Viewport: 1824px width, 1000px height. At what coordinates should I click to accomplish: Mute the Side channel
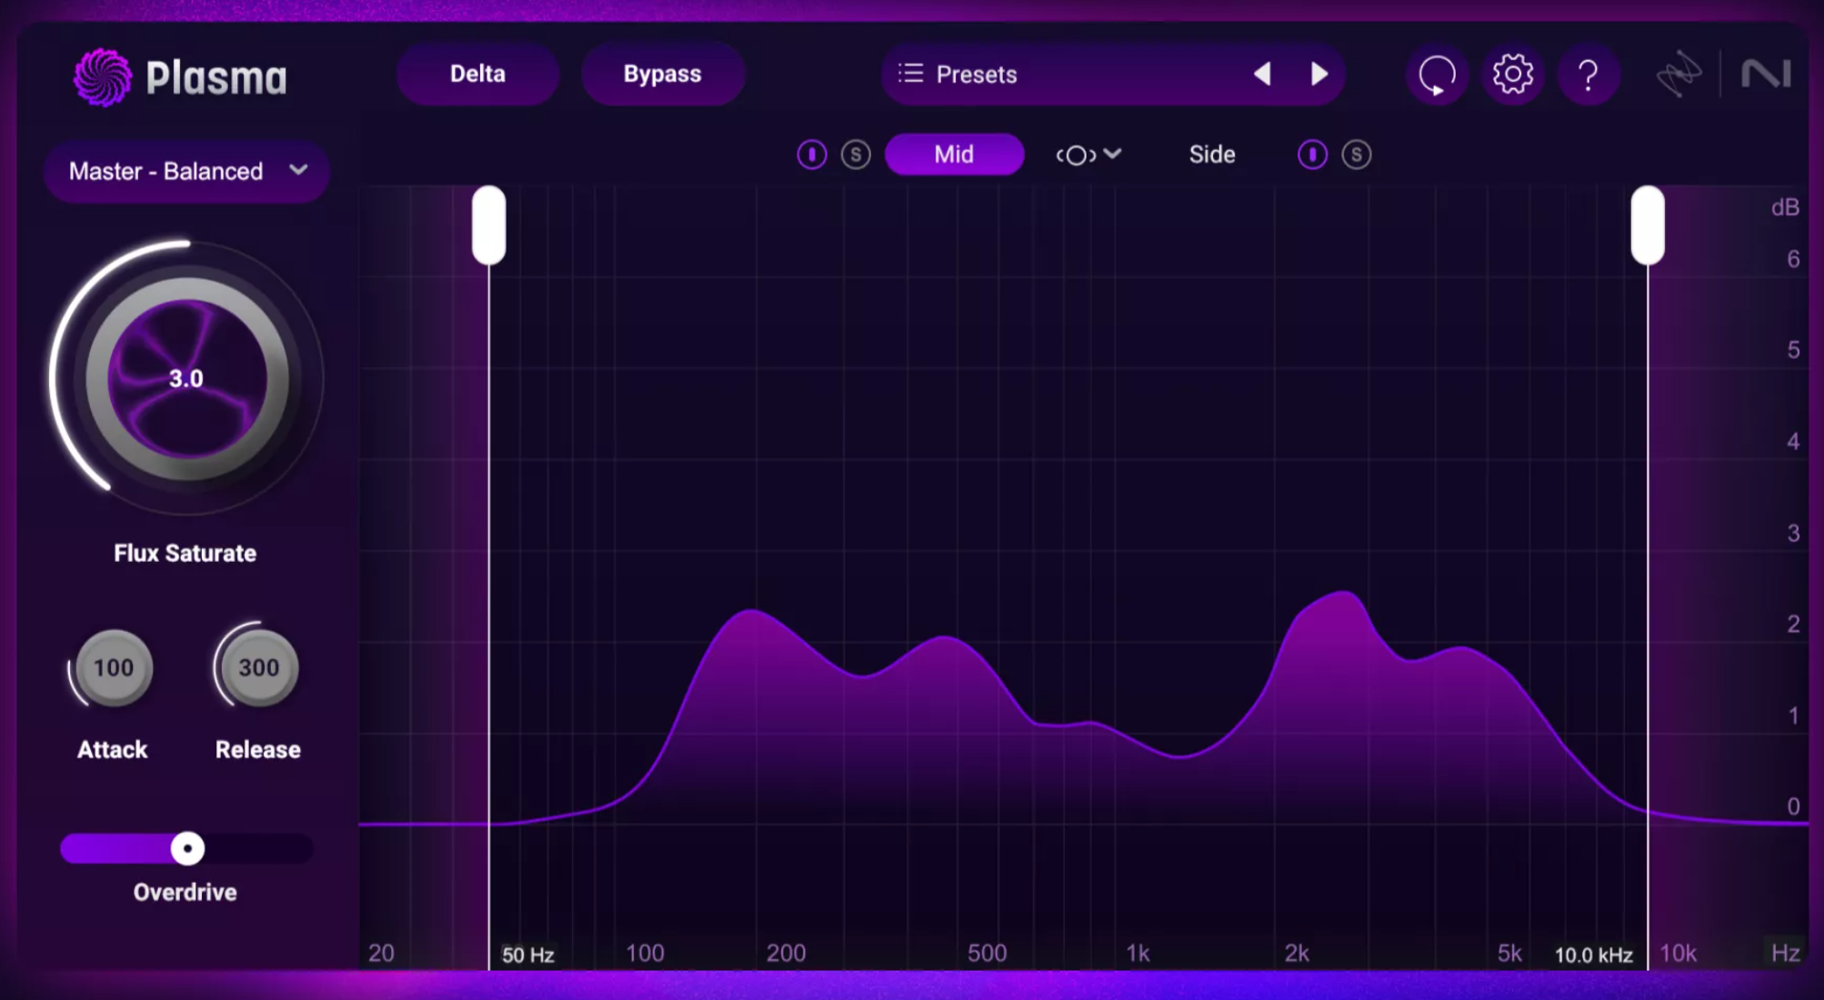pos(1312,155)
